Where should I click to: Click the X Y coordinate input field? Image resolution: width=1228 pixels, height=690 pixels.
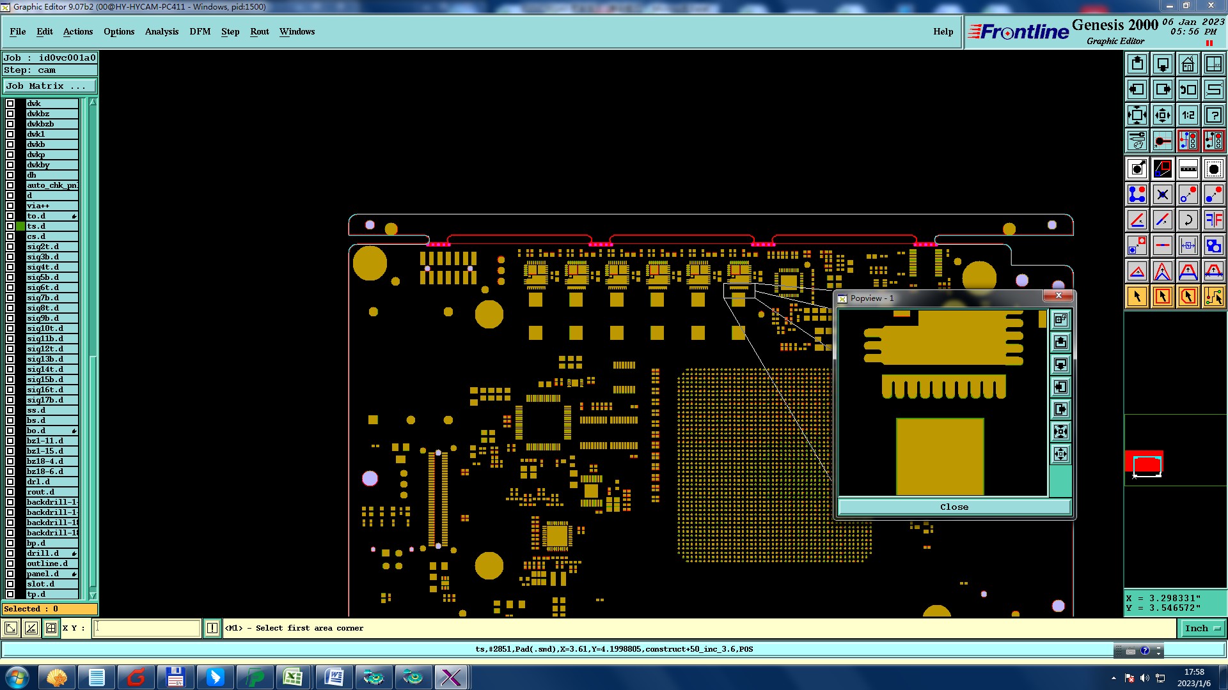147,628
